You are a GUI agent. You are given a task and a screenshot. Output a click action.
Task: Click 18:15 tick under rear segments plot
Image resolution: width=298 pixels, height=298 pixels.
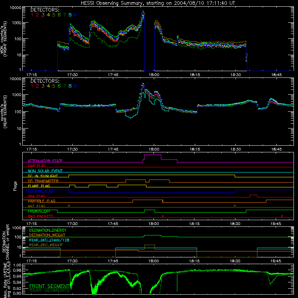195,149
